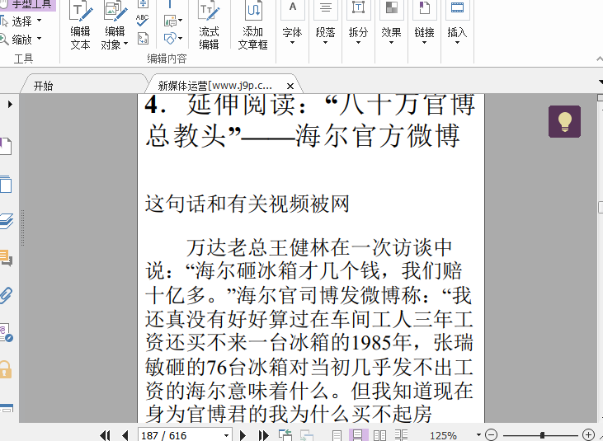Switch to facing pages view mode

[379, 435]
